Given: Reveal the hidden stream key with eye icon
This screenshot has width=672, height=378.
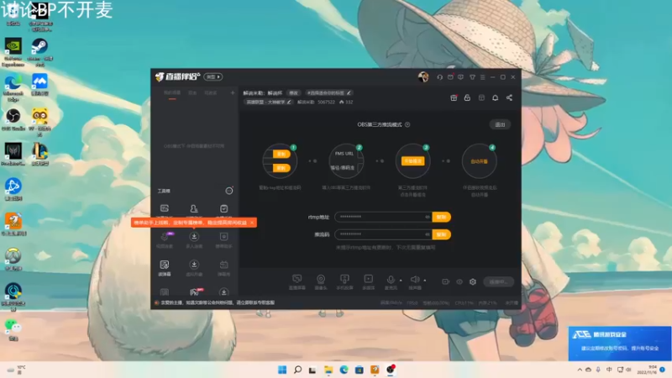Looking at the screenshot, I should pyautogui.click(x=428, y=234).
